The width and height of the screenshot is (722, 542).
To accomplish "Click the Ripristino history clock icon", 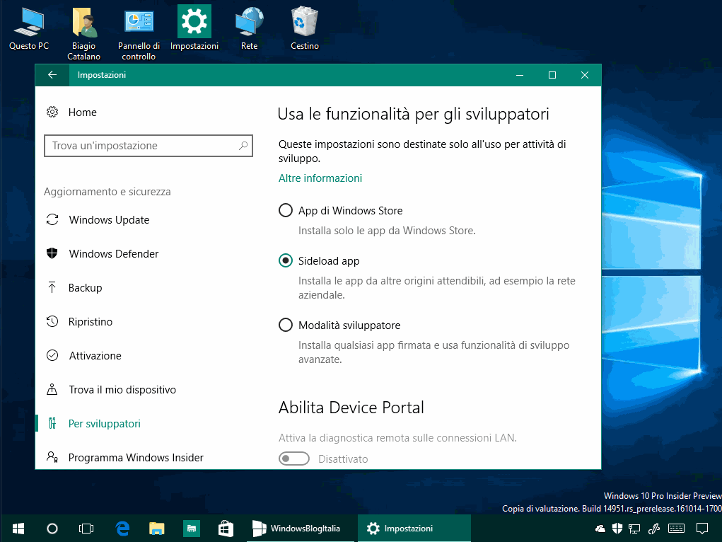I will (x=52, y=321).
